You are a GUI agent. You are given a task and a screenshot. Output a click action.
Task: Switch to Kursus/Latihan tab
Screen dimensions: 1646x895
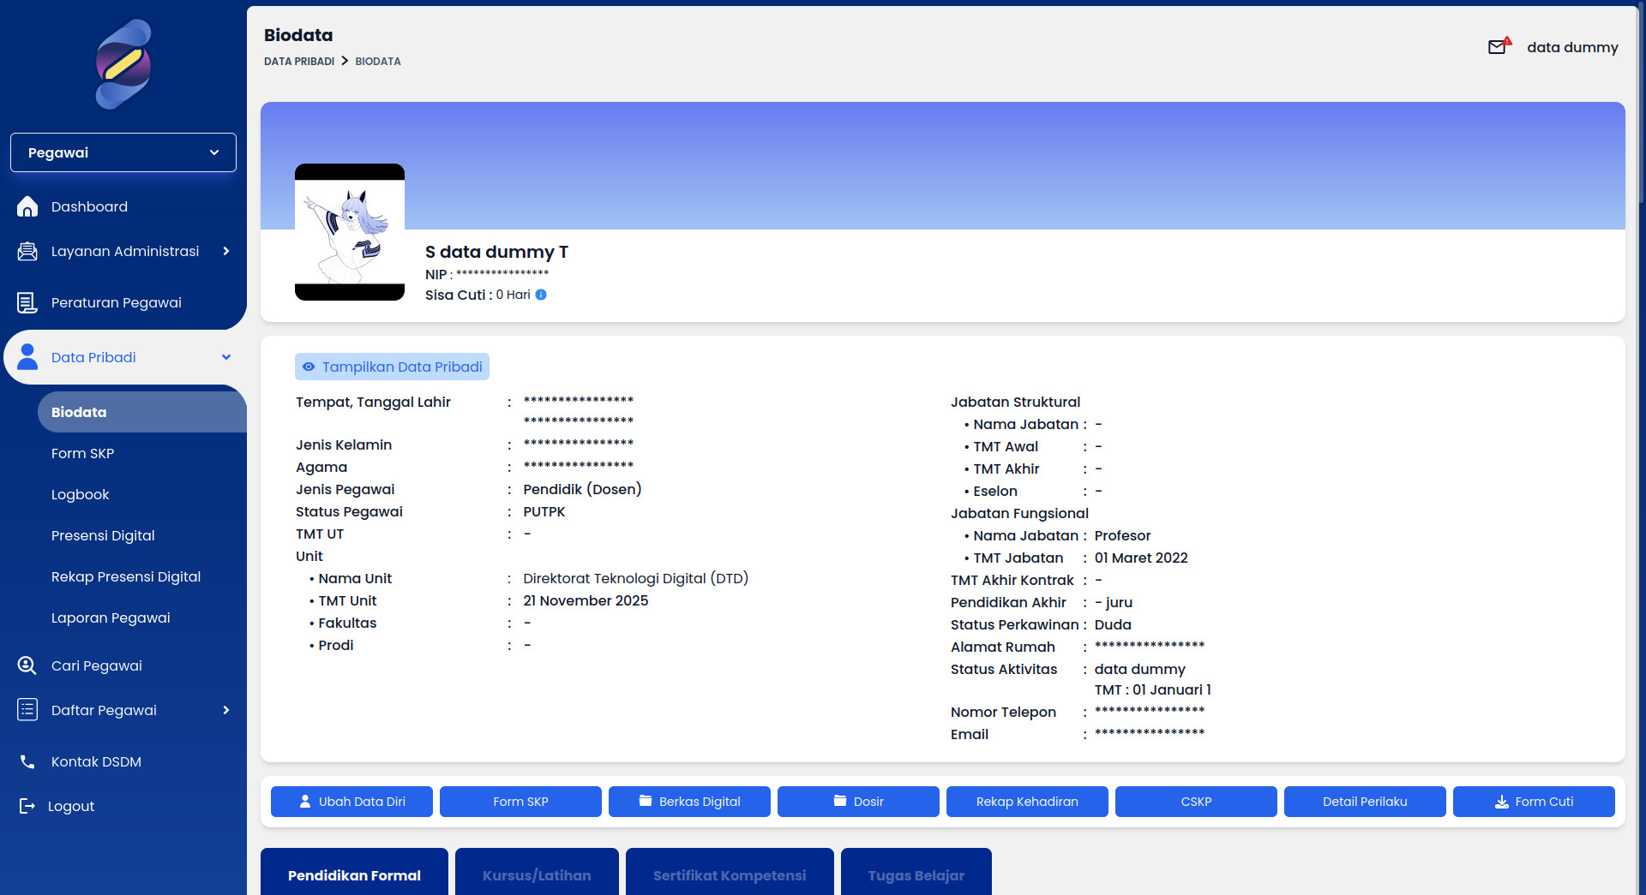(537, 872)
